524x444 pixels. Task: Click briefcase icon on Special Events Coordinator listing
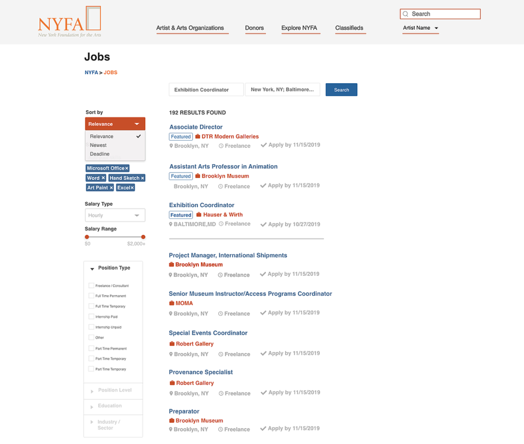(172, 344)
